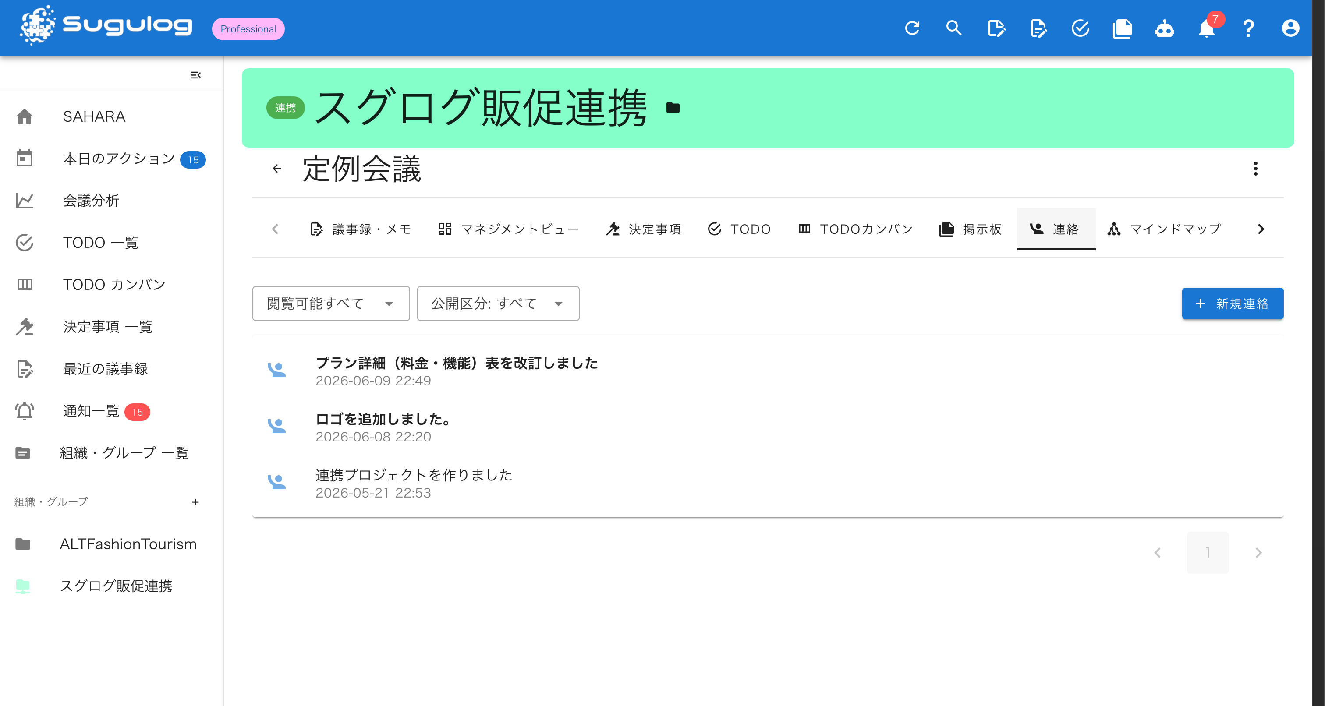The image size is (1325, 706).
Task: Click the 新規連絡 button
Action: (x=1233, y=304)
